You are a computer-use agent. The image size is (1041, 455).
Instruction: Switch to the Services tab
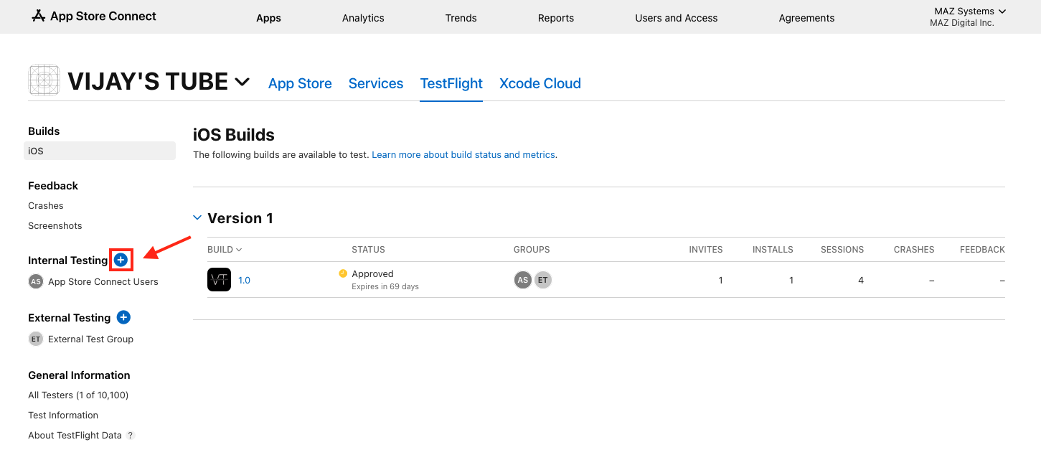[376, 83]
